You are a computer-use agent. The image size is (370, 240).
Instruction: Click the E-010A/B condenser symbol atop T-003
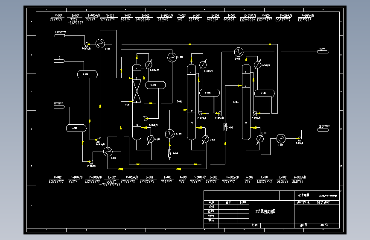coord(258,64)
